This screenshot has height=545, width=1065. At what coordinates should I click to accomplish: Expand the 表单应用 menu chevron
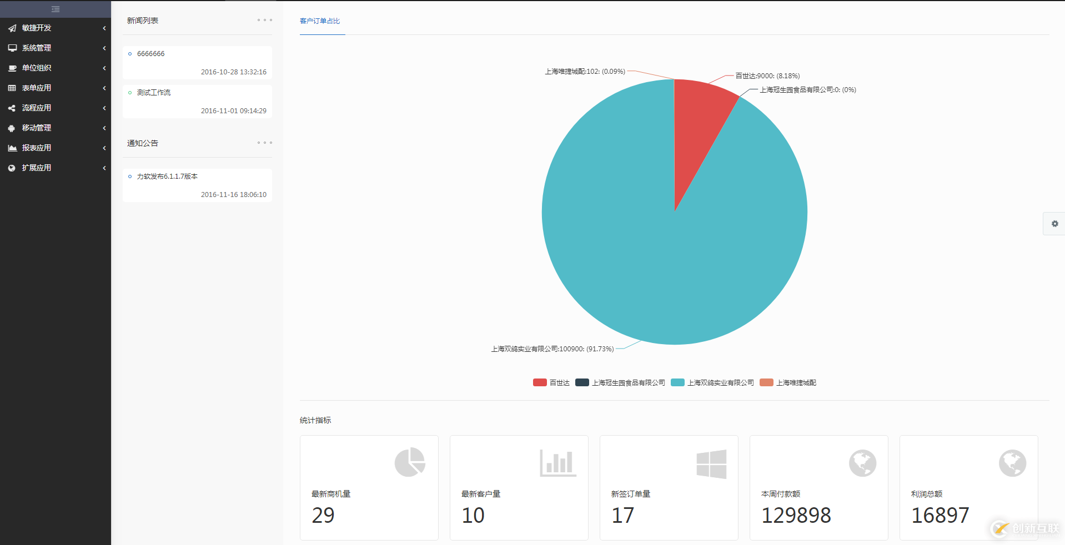104,88
